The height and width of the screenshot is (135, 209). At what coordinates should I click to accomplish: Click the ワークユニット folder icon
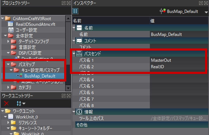(x=8, y=111)
